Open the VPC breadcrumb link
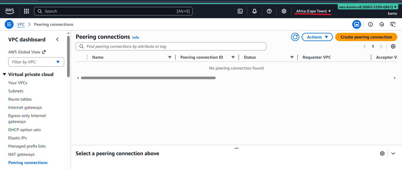 [21, 24]
